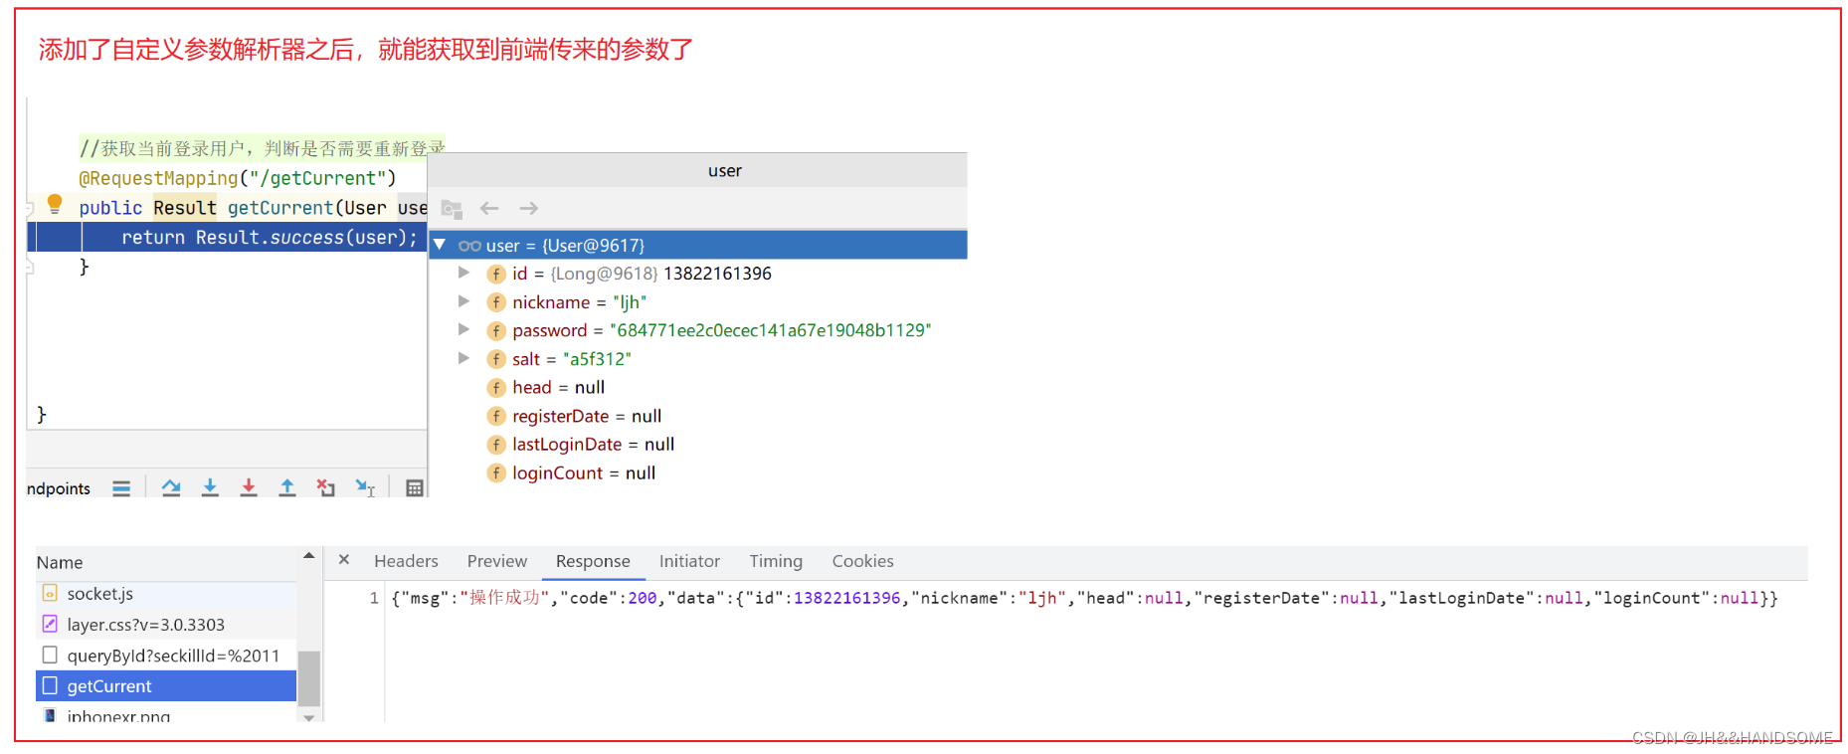
Task: Click the scroll-down arrow of the request list
Action: [309, 716]
